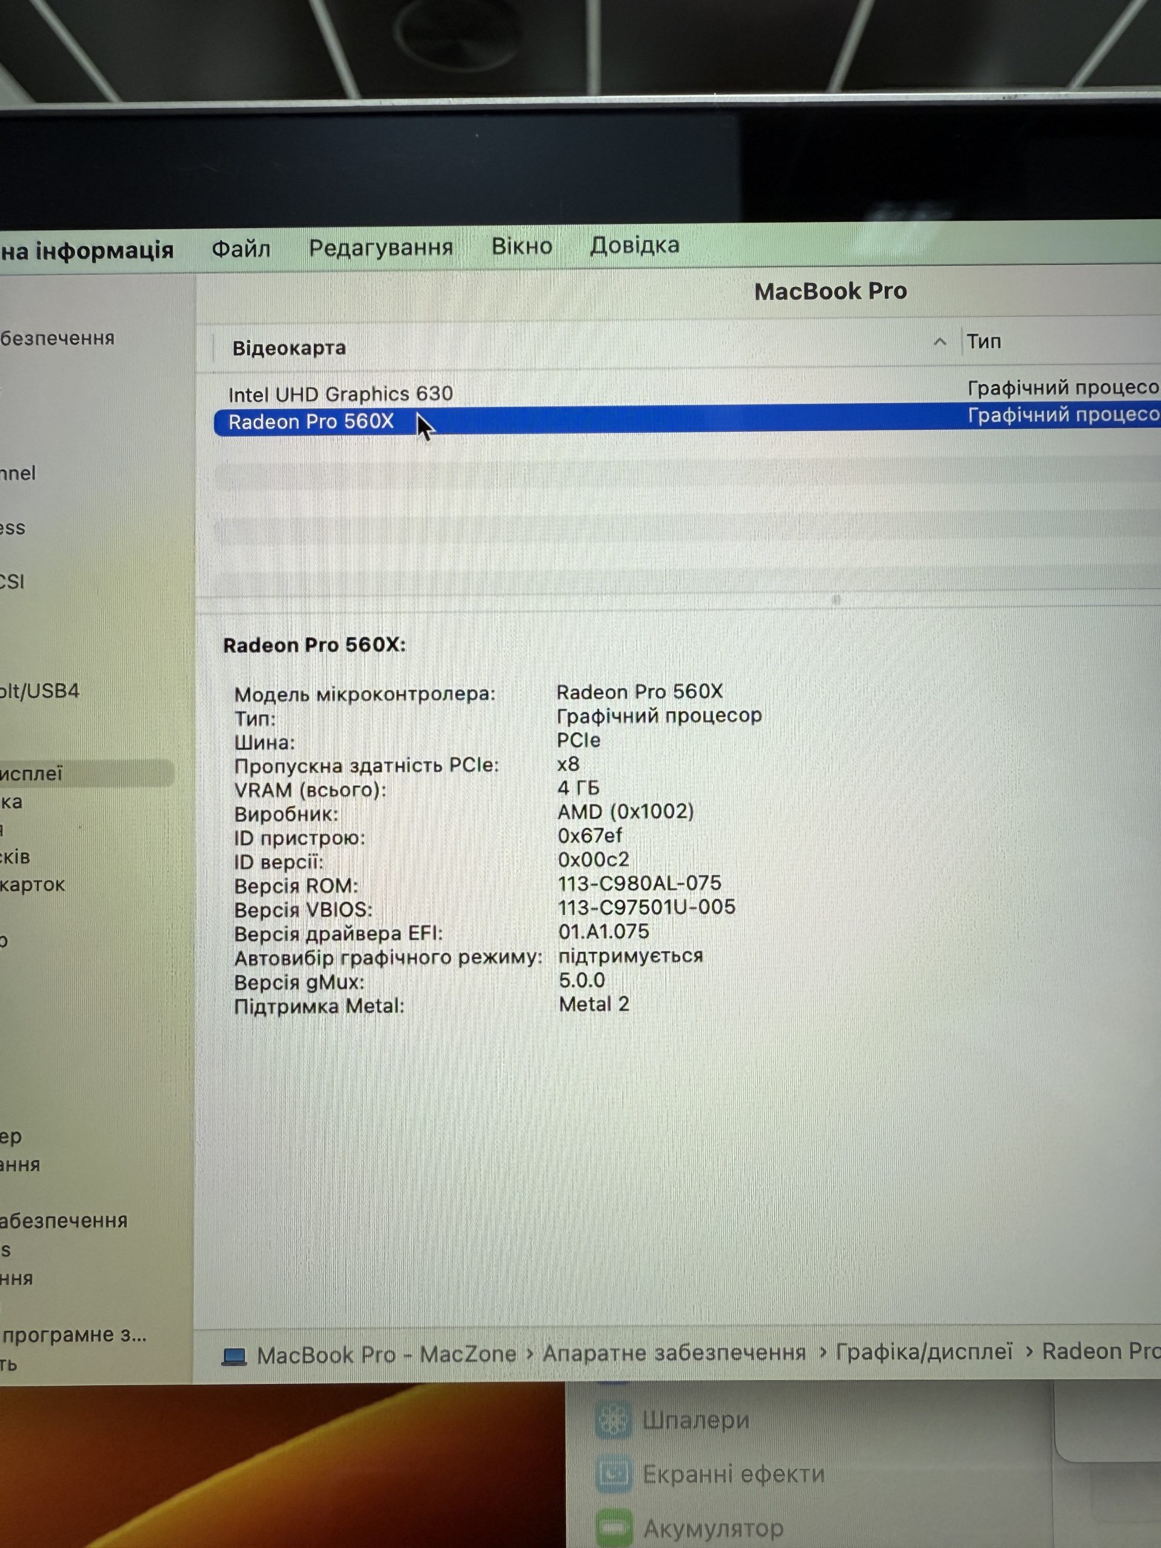
Task: Click the VRAM value 4 ГБ
Action: (579, 788)
